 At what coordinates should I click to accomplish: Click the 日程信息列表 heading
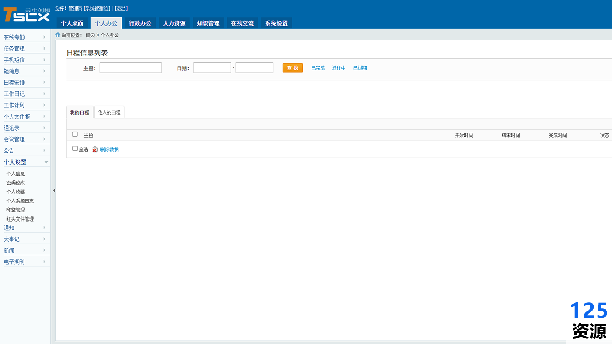(87, 53)
